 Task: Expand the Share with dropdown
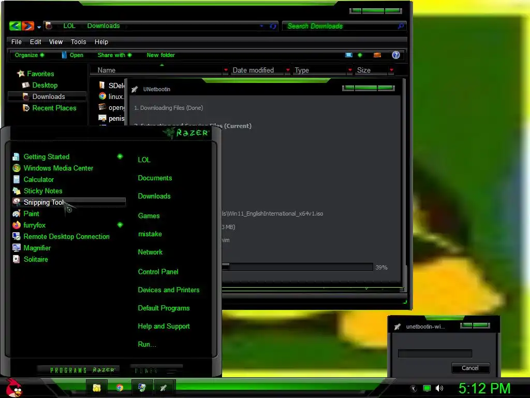click(114, 55)
